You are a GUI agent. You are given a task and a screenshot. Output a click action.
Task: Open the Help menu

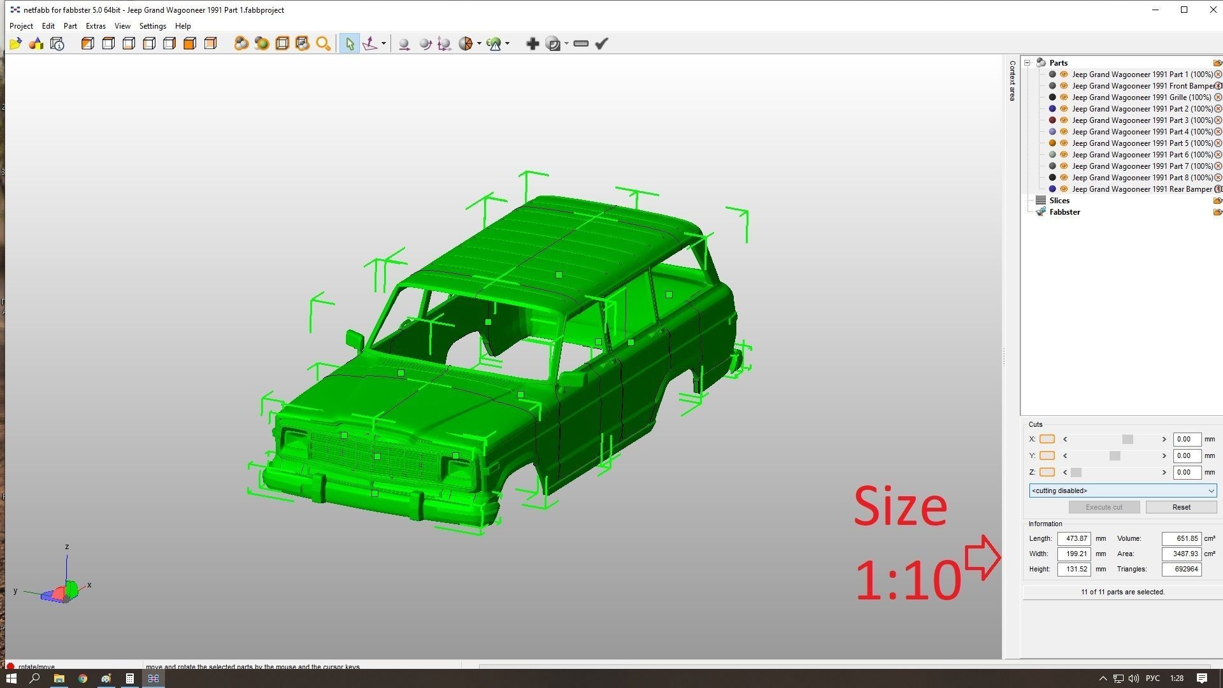pos(183,26)
